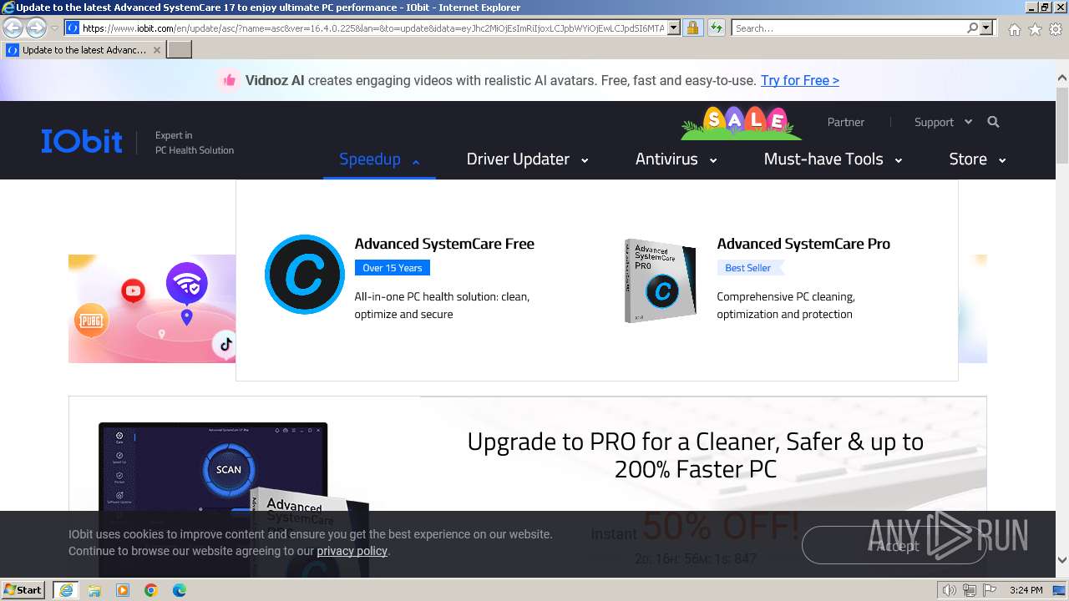The width and height of the screenshot is (1069, 601).
Task: Go forward with the browser Forward arrow
Action: pyautogui.click(x=36, y=28)
